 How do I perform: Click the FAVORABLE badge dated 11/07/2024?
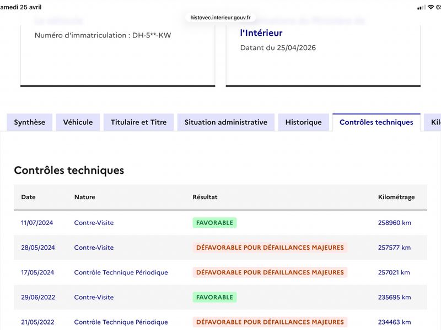click(x=214, y=223)
